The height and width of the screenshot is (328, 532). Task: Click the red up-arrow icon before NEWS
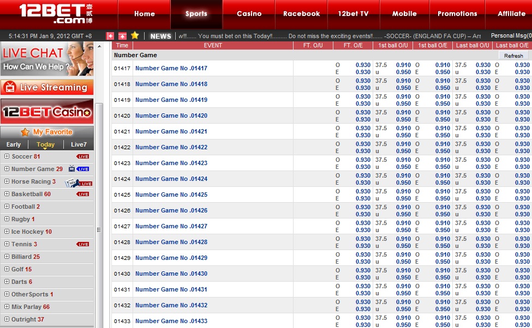[122, 36]
